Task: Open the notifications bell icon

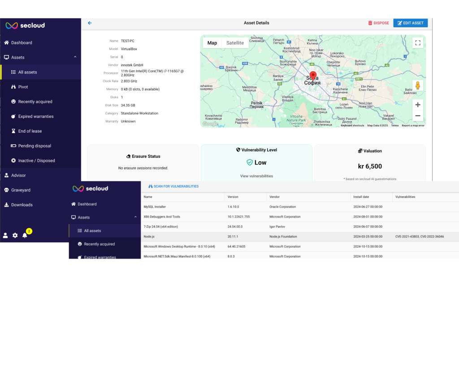Action: tap(25, 235)
